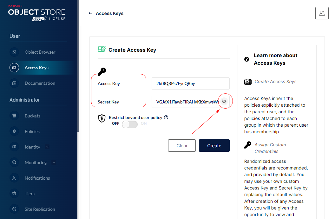
Task: Click into the Secret Key input field
Action: (x=186, y=102)
